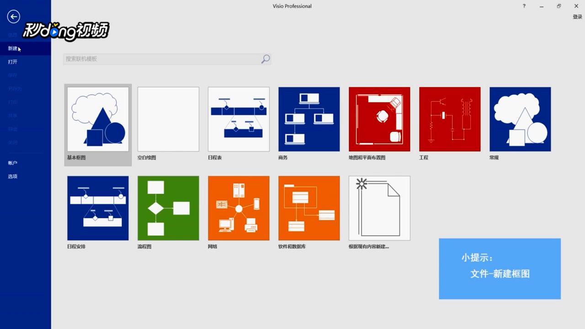585x329 pixels.
Task: Choose the 常规 general template icon
Action: click(520, 119)
